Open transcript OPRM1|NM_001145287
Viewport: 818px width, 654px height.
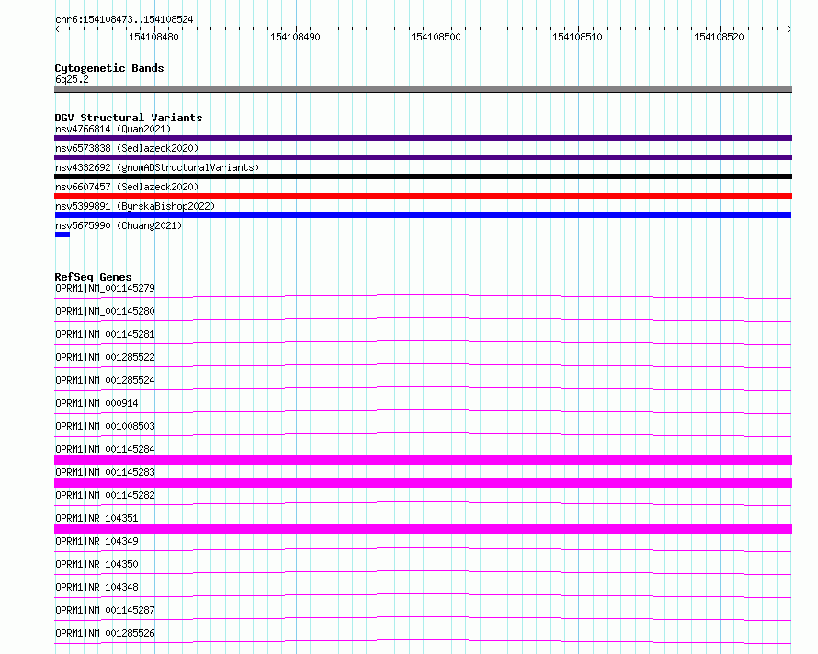[105, 610]
